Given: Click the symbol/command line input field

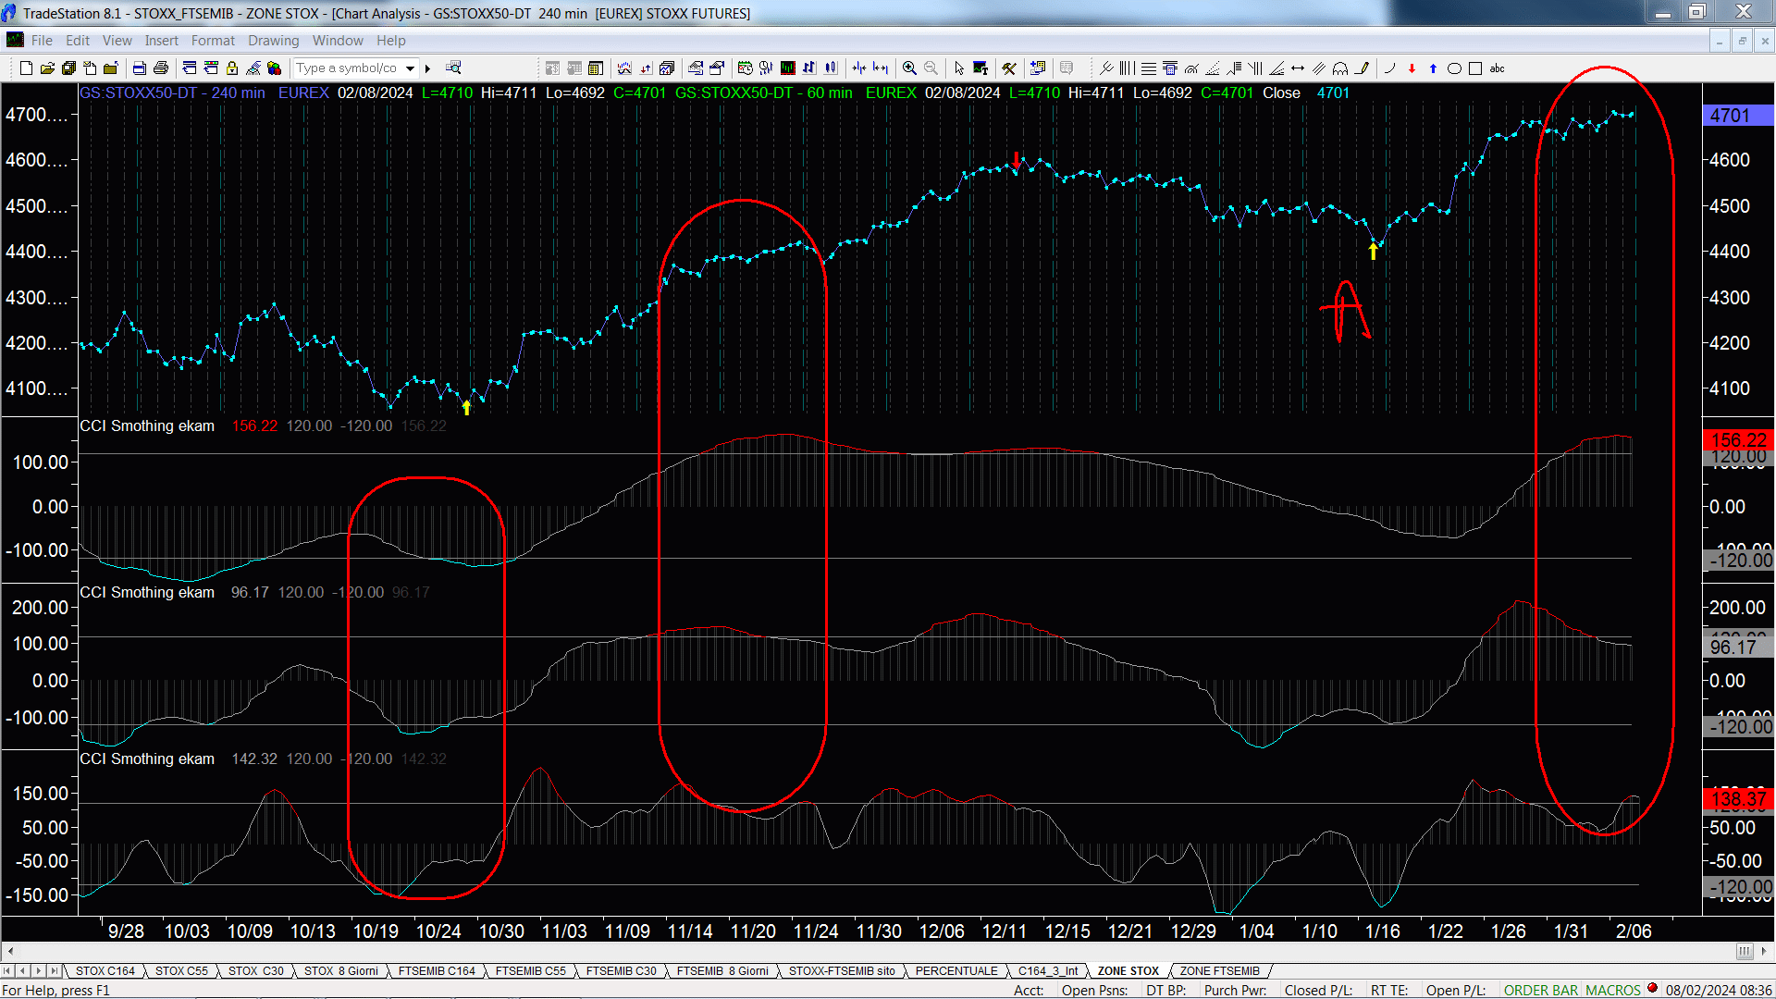Looking at the screenshot, I should (x=348, y=68).
